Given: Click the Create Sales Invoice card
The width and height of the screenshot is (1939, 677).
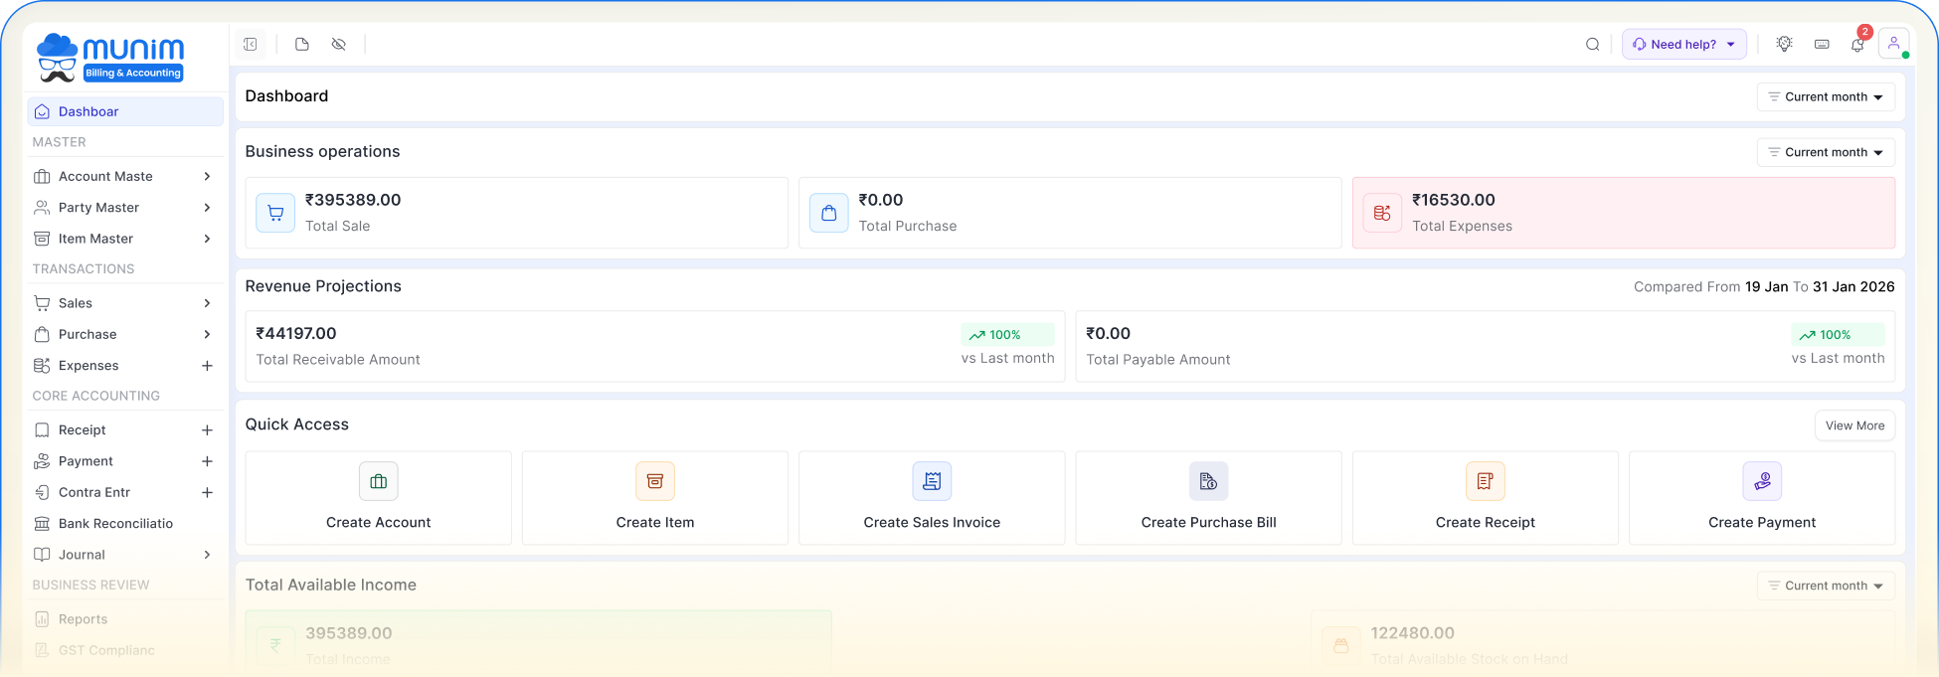Looking at the screenshot, I should [932, 499].
